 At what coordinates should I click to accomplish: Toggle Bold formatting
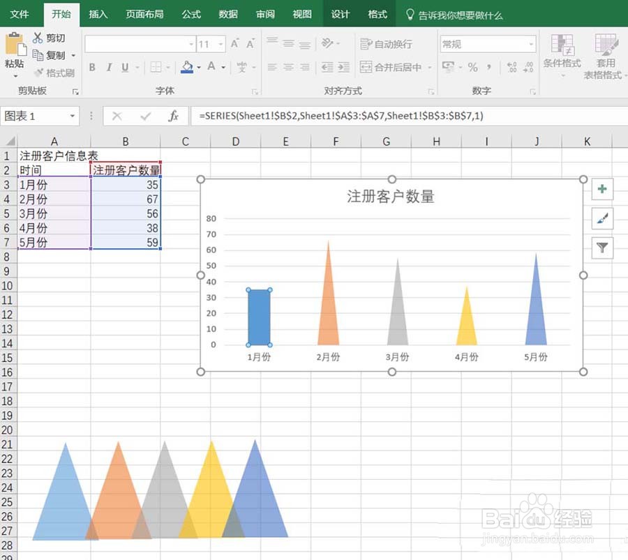[x=92, y=67]
